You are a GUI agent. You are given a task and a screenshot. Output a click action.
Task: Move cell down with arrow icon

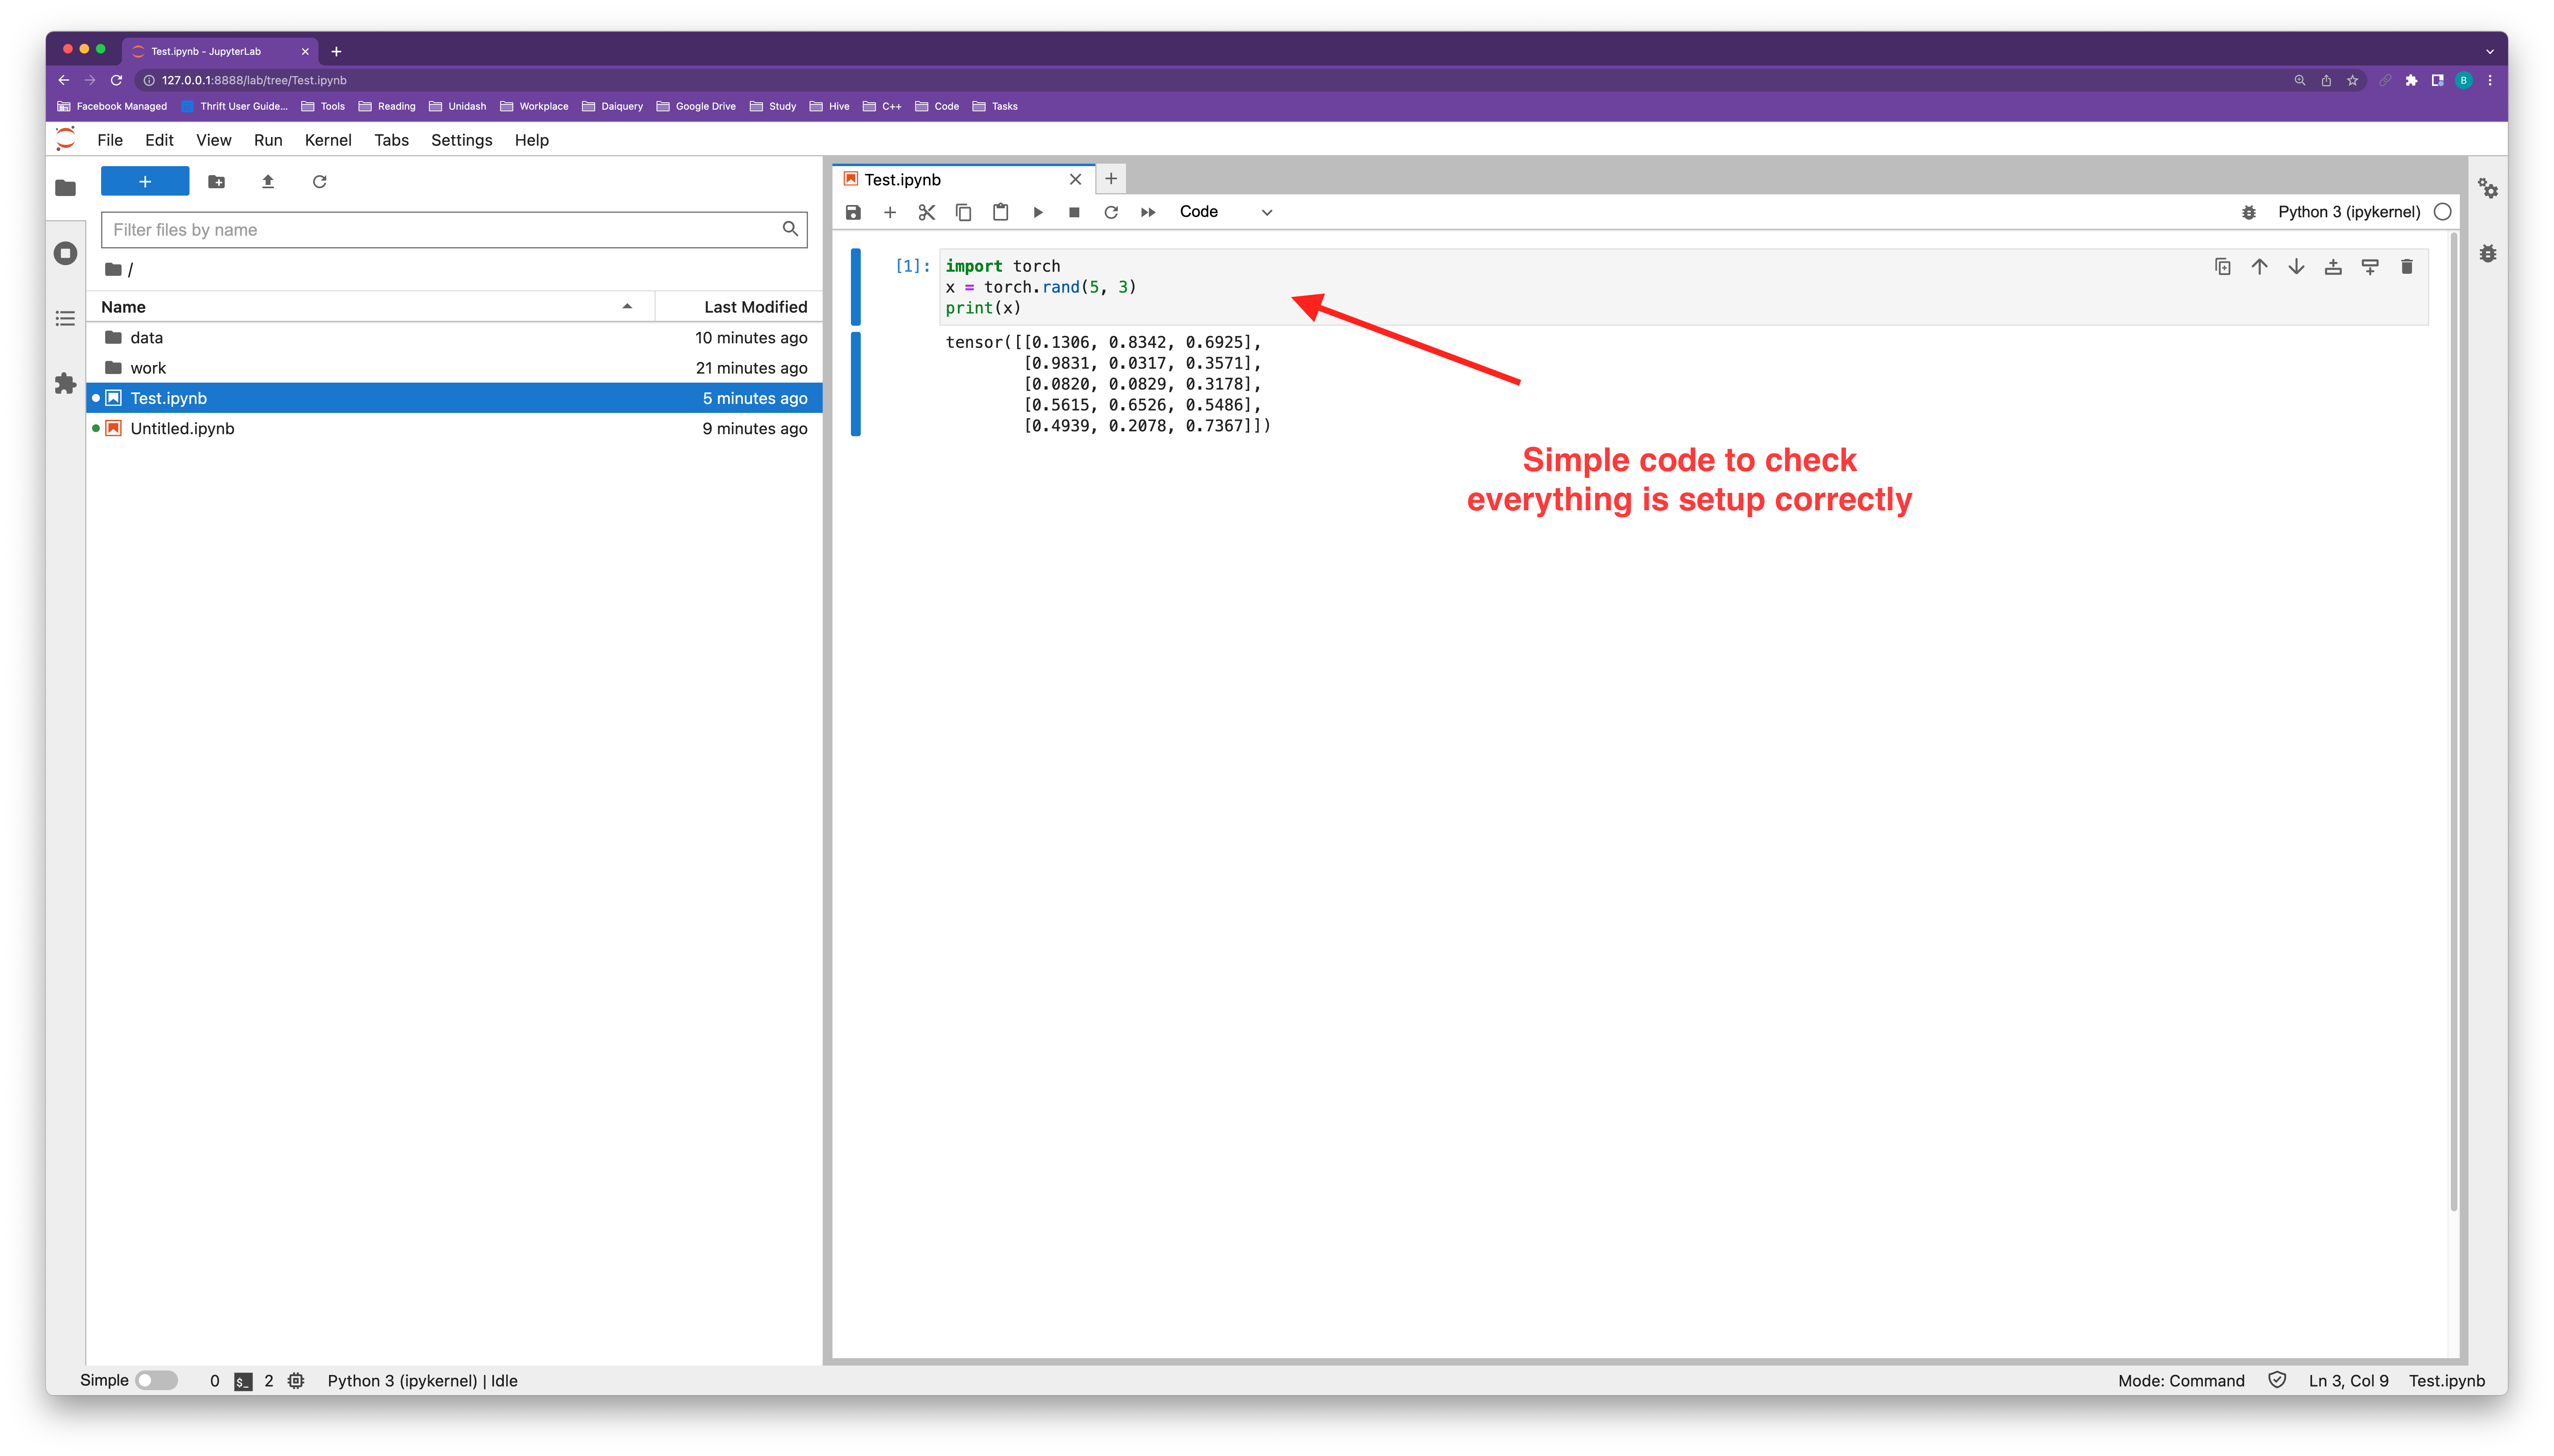[x=2296, y=266]
